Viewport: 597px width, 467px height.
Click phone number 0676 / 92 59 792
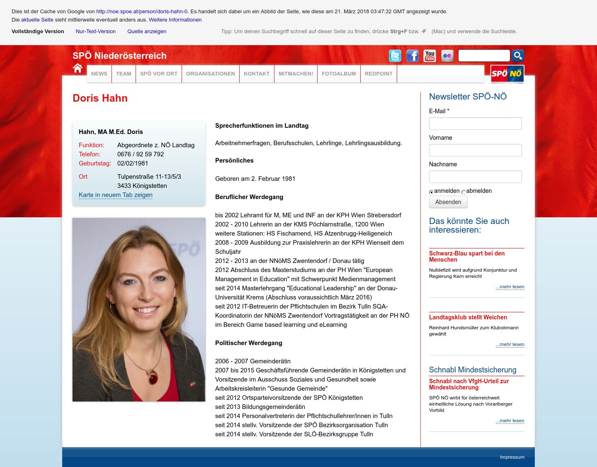pos(141,154)
